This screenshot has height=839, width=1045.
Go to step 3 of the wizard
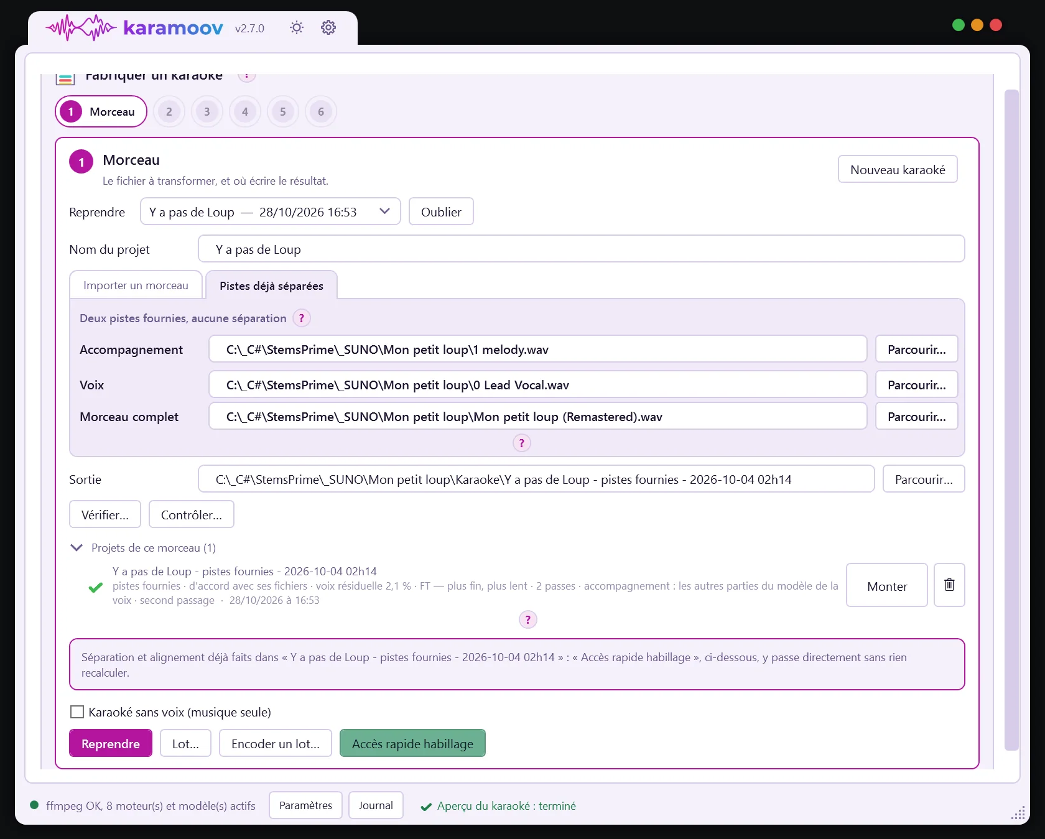(x=207, y=112)
